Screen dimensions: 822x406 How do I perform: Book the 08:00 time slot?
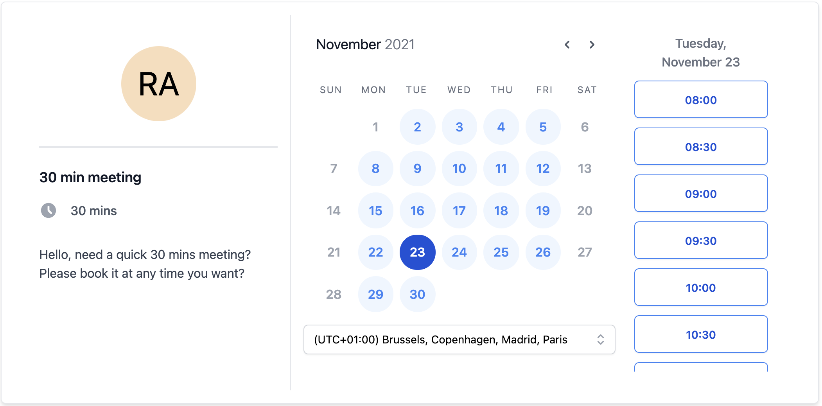701,100
